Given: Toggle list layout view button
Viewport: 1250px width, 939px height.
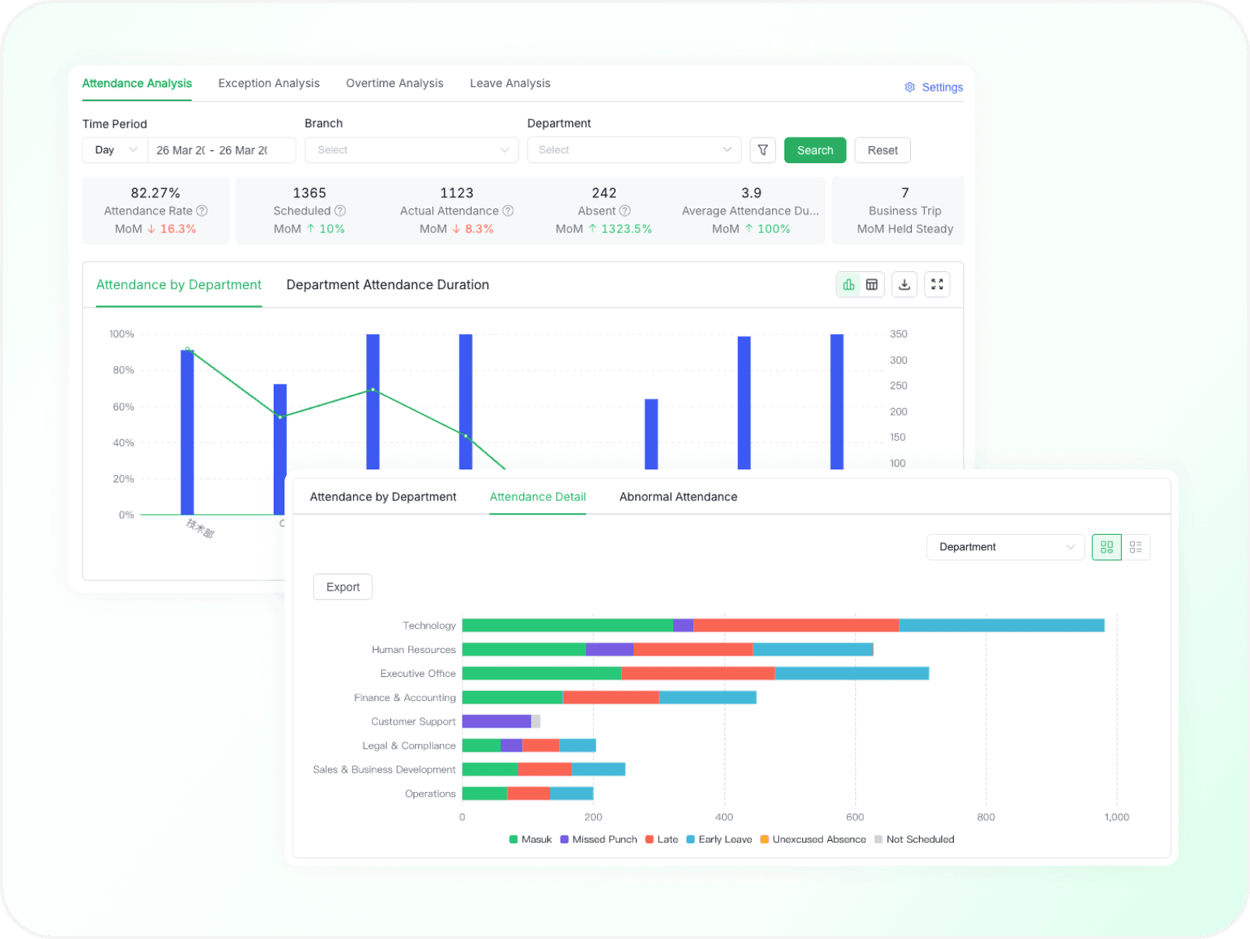Looking at the screenshot, I should 1136,547.
